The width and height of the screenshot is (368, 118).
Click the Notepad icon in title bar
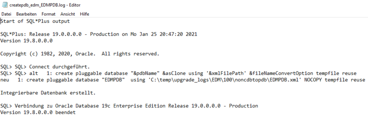coord(5,5)
